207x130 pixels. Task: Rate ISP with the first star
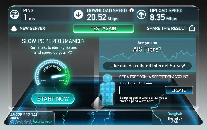click(12, 122)
